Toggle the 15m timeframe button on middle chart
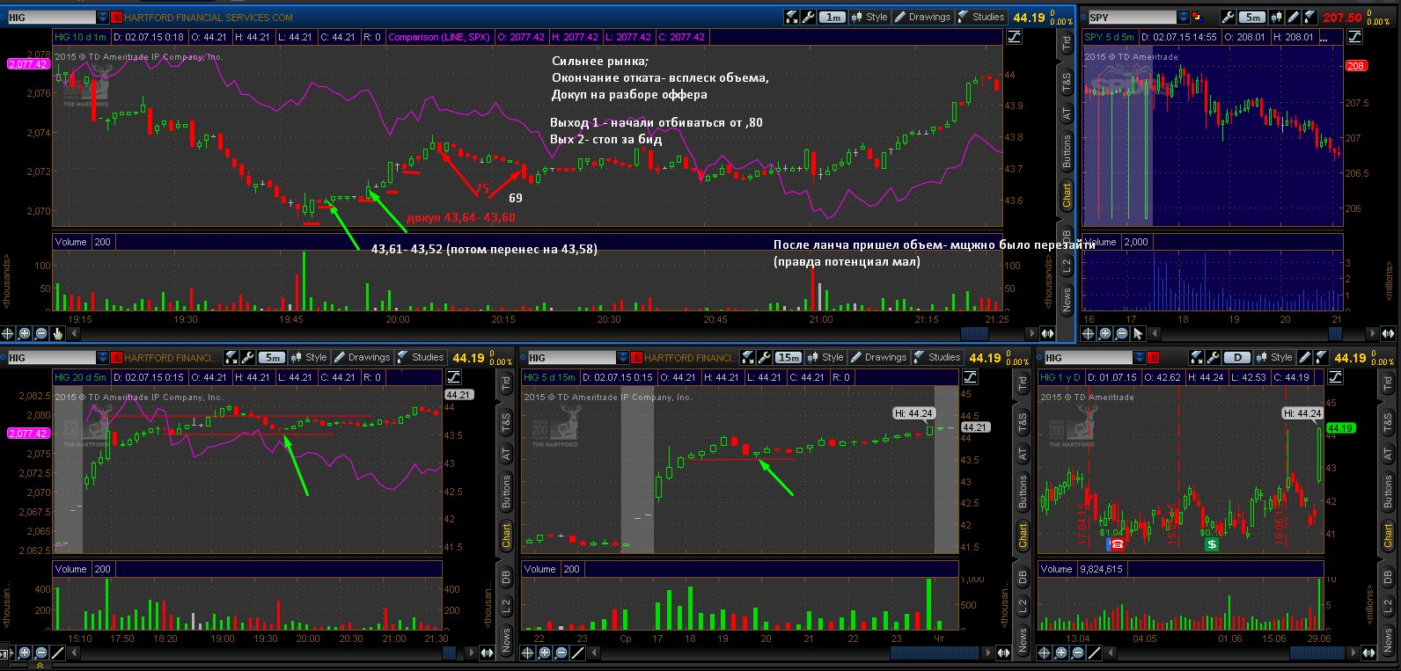 click(788, 357)
